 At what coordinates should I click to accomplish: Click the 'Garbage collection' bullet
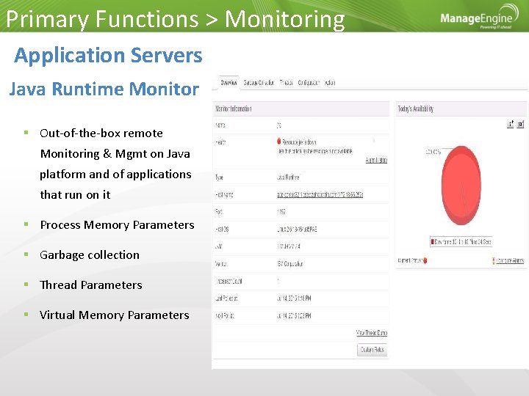[x=90, y=255]
